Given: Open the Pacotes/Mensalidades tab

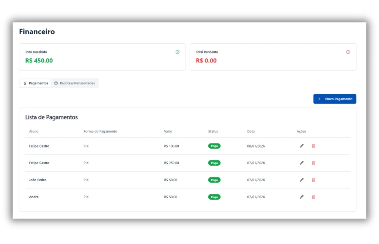Looking at the screenshot, I should (x=74, y=83).
